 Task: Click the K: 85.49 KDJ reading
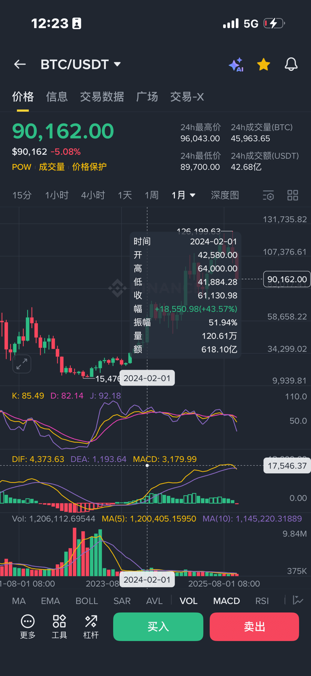coord(28,396)
